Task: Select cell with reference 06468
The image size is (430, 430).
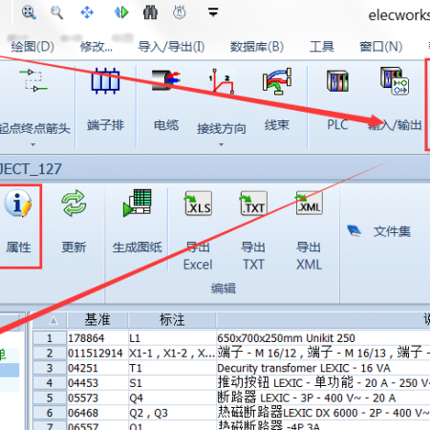Action: pos(97,413)
